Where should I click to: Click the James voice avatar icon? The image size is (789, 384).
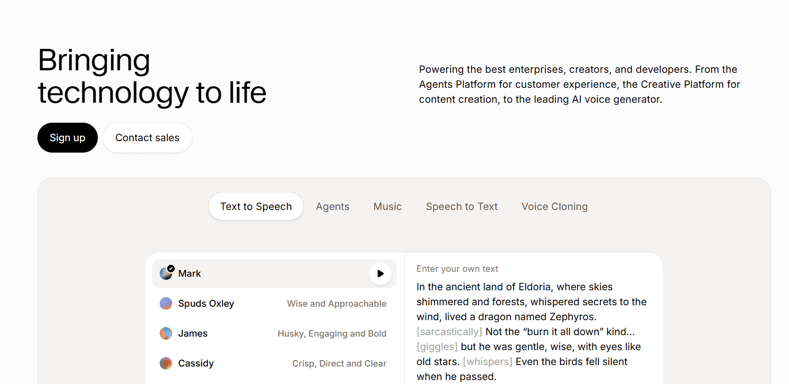tap(166, 334)
